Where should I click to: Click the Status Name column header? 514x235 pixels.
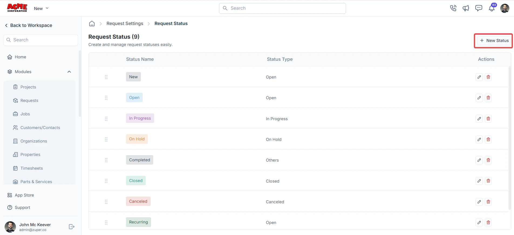[140, 59]
